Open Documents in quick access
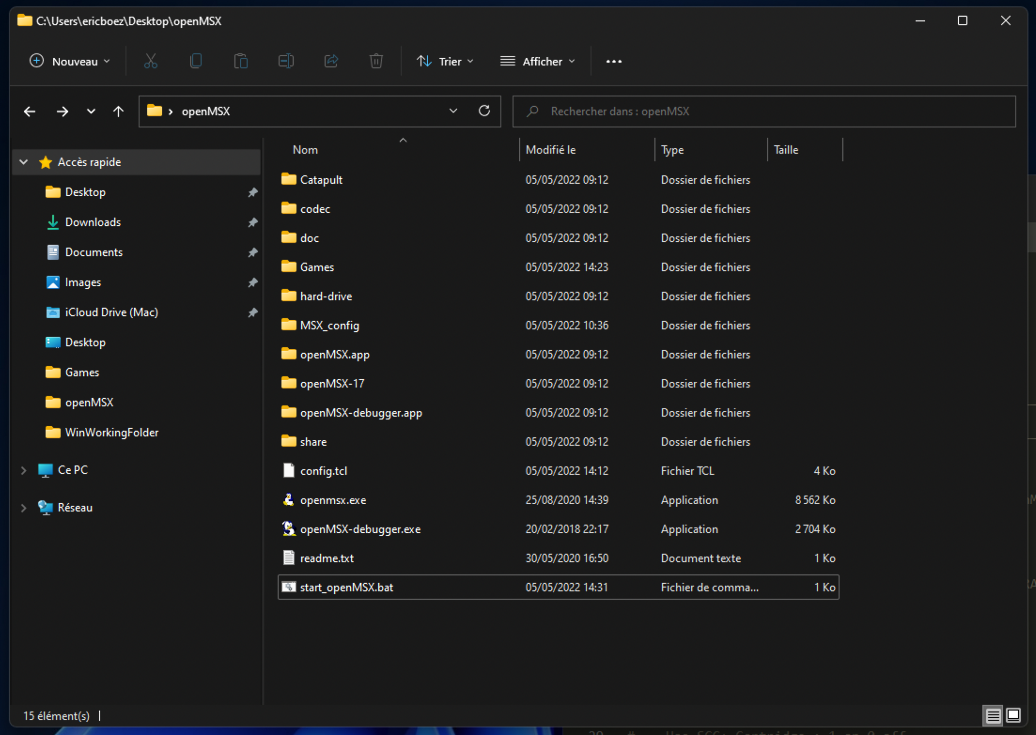This screenshot has width=1036, height=735. (x=94, y=252)
